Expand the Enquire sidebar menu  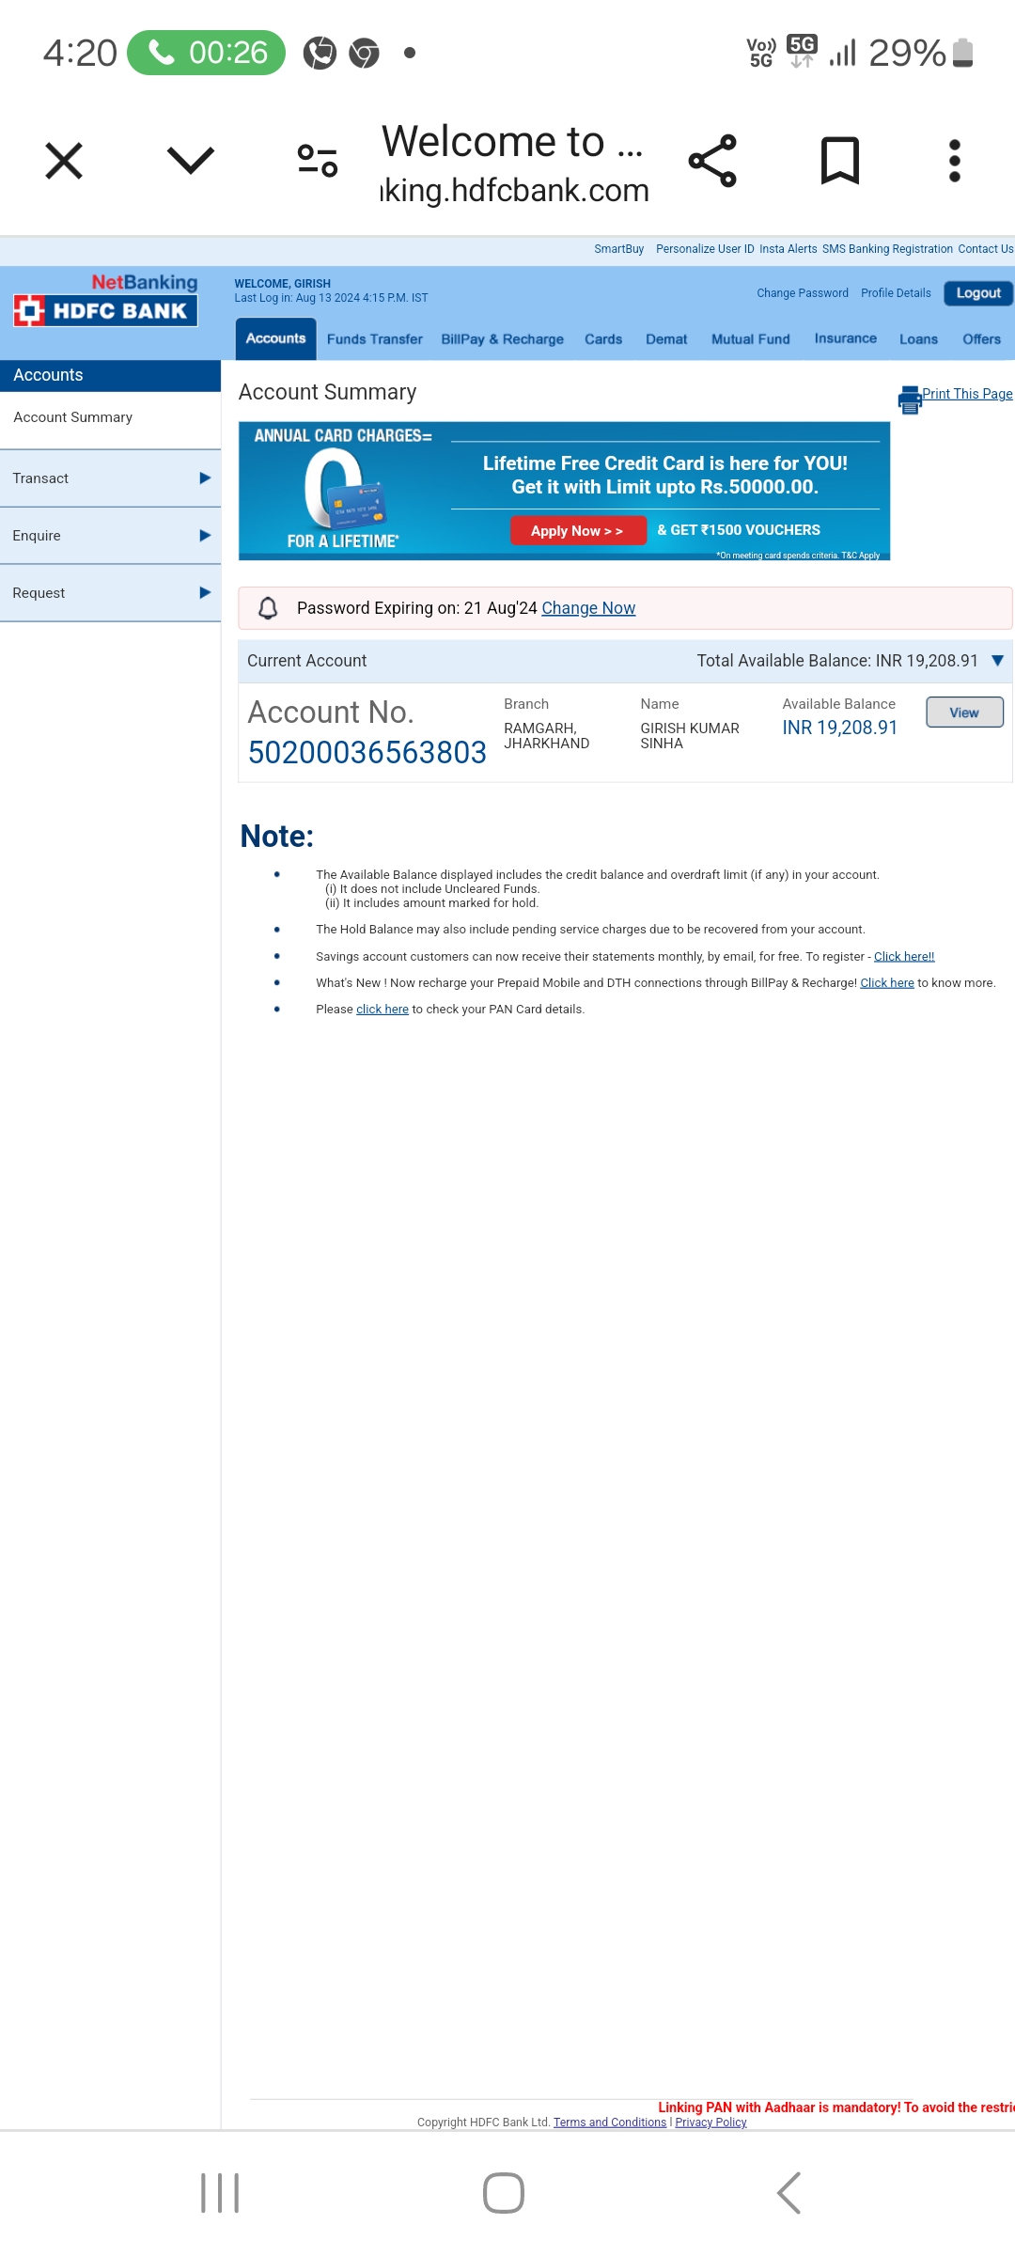110,536
